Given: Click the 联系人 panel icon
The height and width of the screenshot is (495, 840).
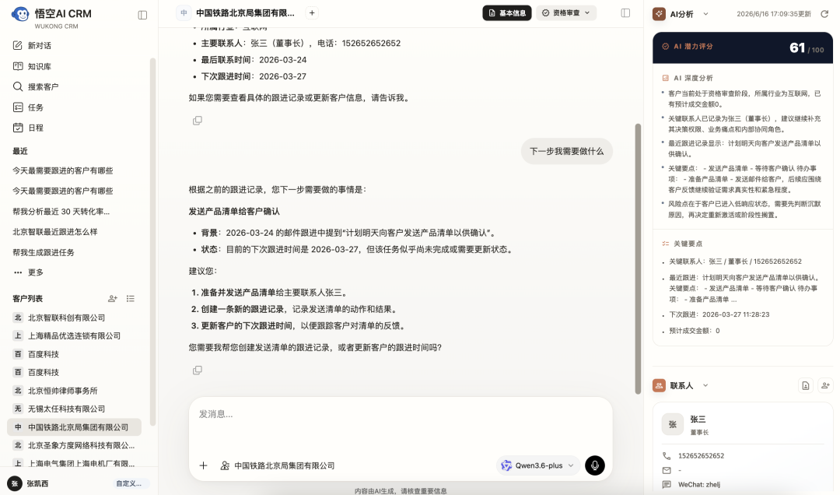Looking at the screenshot, I should click(659, 385).
